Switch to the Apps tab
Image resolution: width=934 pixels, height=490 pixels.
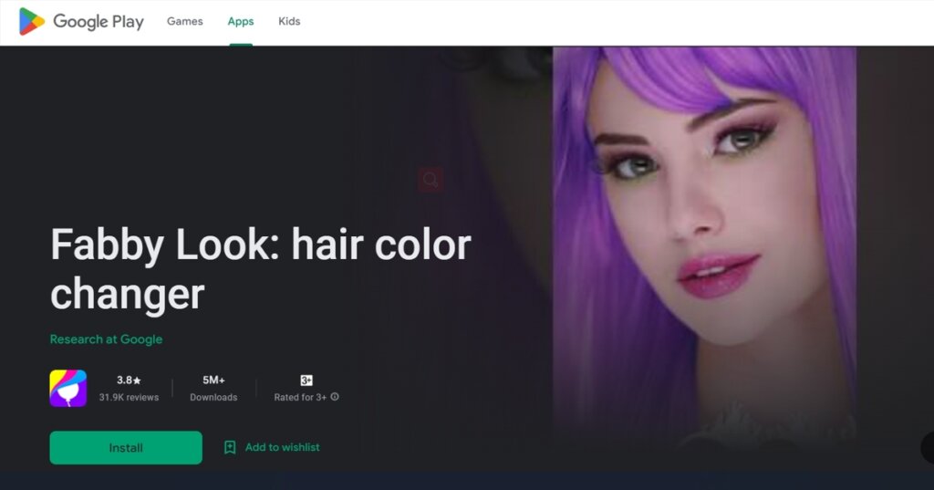[241, 22]
